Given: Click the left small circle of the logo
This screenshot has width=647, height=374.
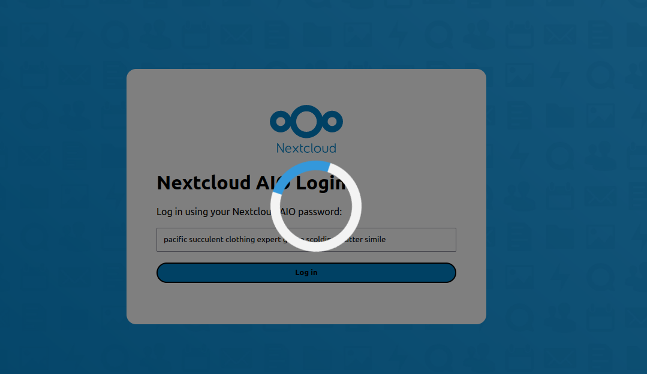Looking at the screenshot, I should (x=279, y=121).
